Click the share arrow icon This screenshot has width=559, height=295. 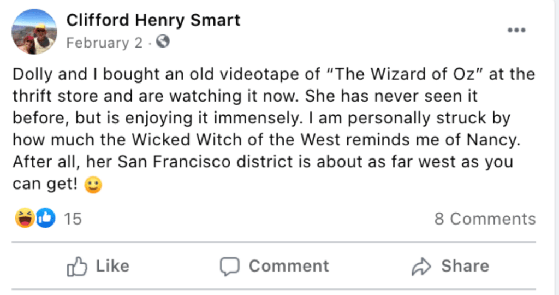tap(421, 267)
